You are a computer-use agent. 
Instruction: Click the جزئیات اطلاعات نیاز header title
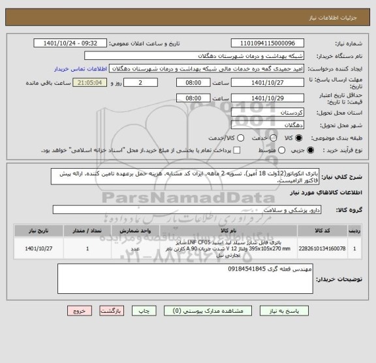click(333, 18)
